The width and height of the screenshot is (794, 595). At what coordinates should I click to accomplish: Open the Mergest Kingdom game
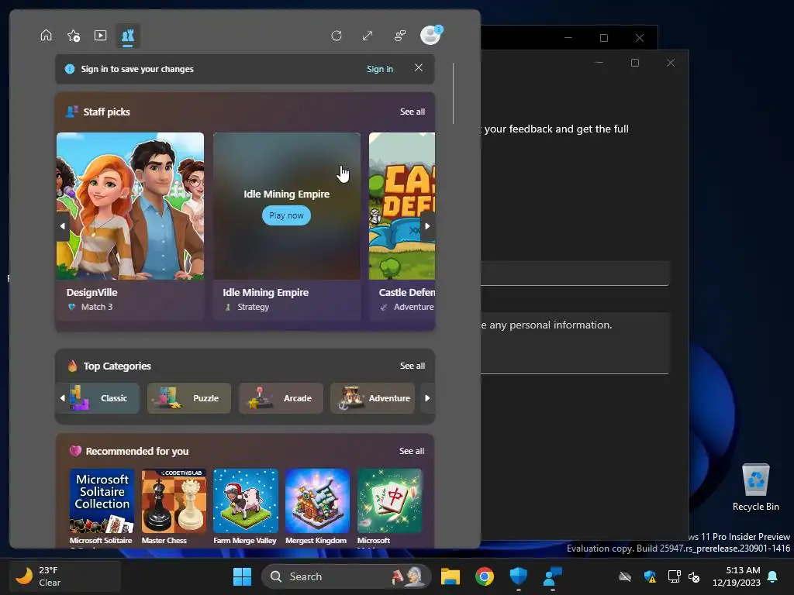point(317,501)
